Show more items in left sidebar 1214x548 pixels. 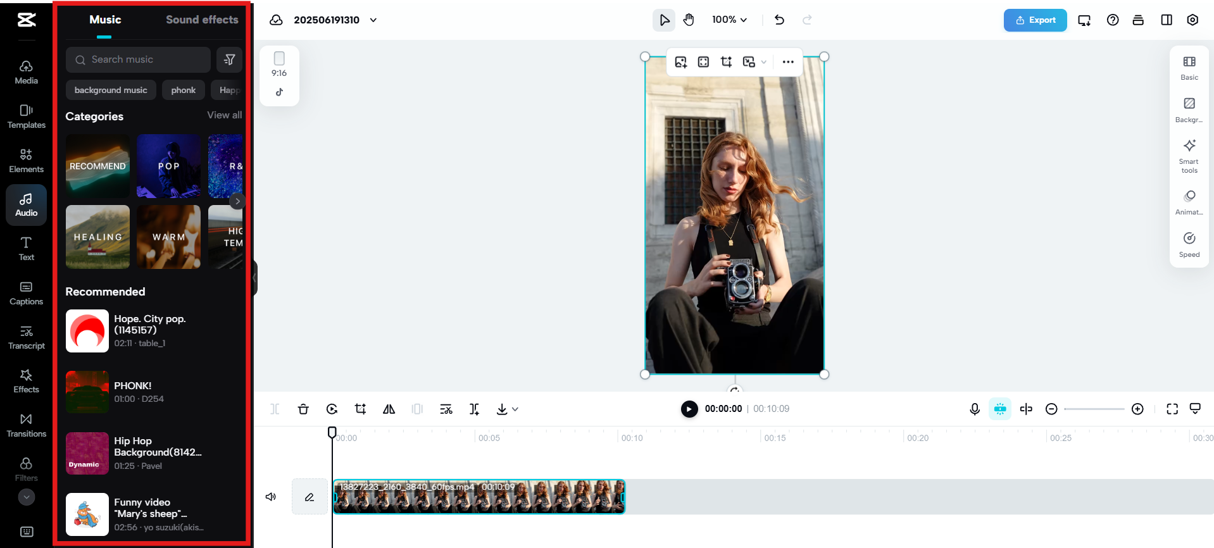click(26, 497)
